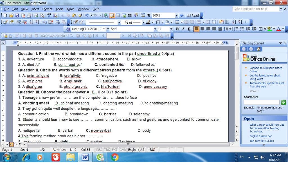Open the Zoom 100% dropdown

pyautogui.click(x=177, y=15)
